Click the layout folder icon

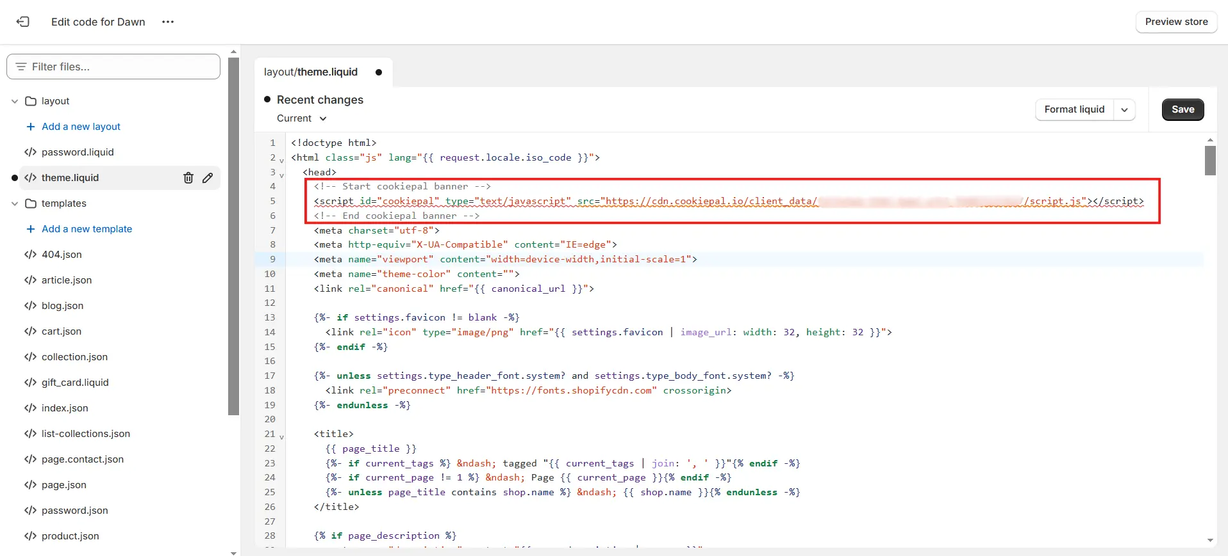coord(31,101)
